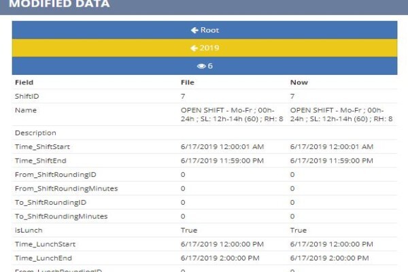Click File value 6/17/2019 12:00:00 PM
The height and width of the screenshot is (272, 408).
(x=222, y=244)
